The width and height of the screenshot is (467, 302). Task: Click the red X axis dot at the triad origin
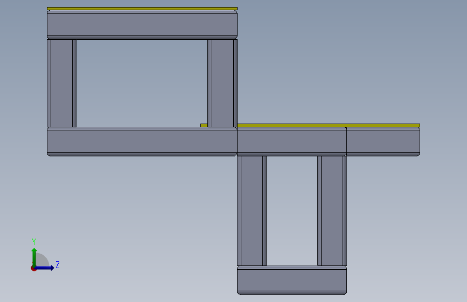coord(33,268)
